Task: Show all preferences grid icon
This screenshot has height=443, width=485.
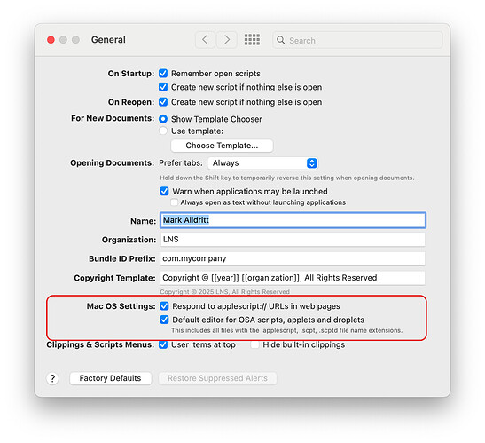Action: tap(252, 40)
